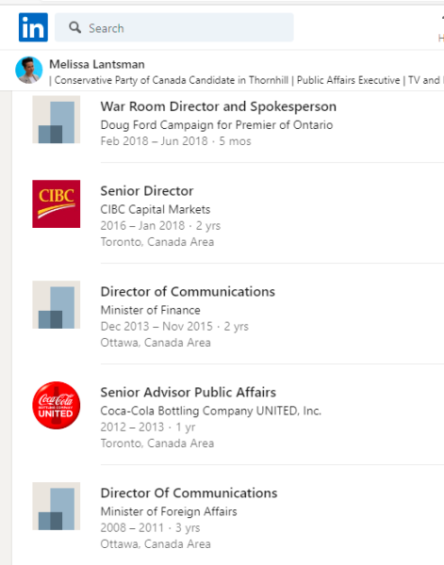
Task: Click Director of Communications at Minister of Finance
Action: coord(188,292)
